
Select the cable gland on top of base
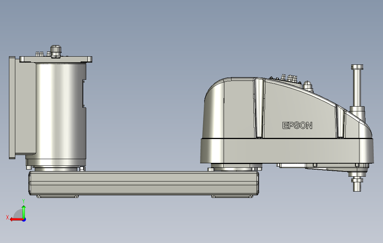click(x=56, y=51)
